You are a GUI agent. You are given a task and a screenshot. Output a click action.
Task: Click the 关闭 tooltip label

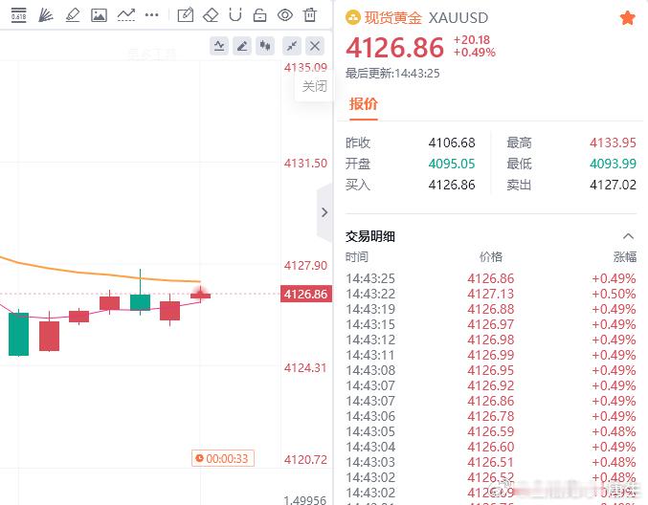(315, 86)
